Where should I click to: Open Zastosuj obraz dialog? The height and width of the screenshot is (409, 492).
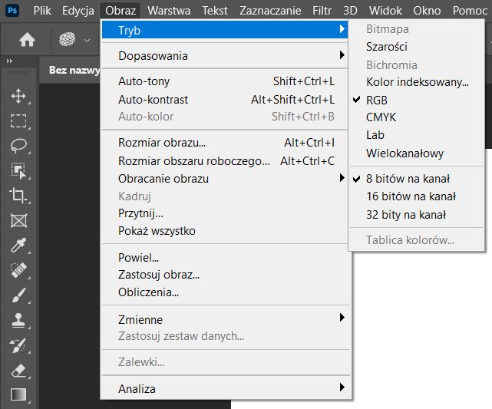click(x=225, y=275)
